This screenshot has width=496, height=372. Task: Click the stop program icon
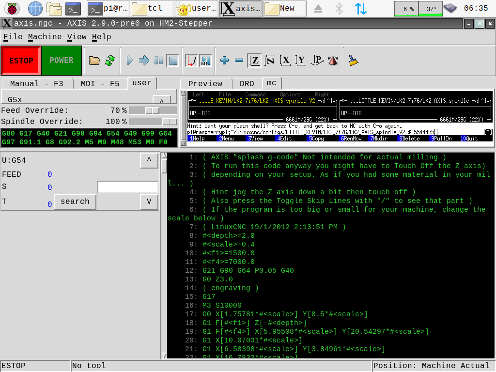pos(173,61)
